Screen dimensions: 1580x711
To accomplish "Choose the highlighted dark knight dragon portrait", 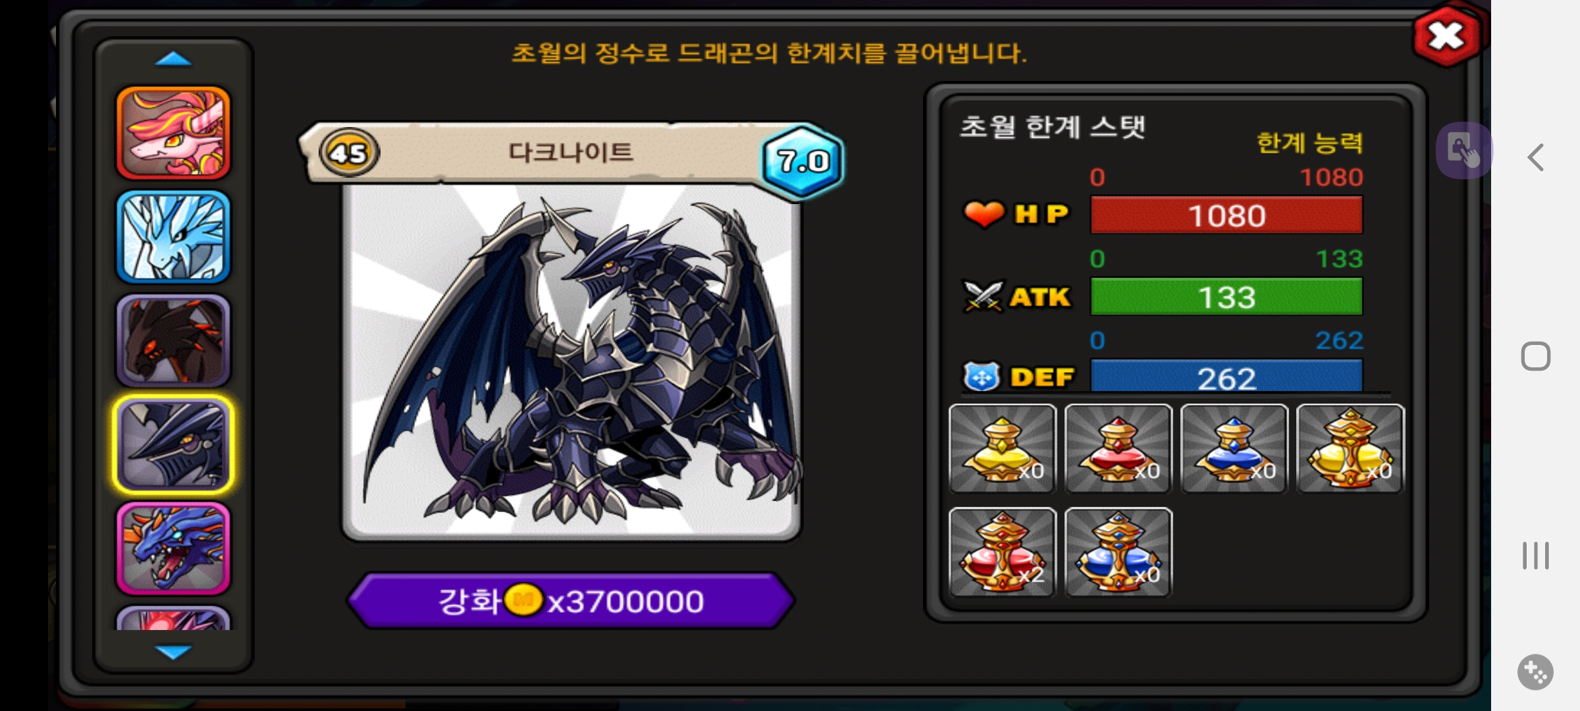I will [173, 444].
